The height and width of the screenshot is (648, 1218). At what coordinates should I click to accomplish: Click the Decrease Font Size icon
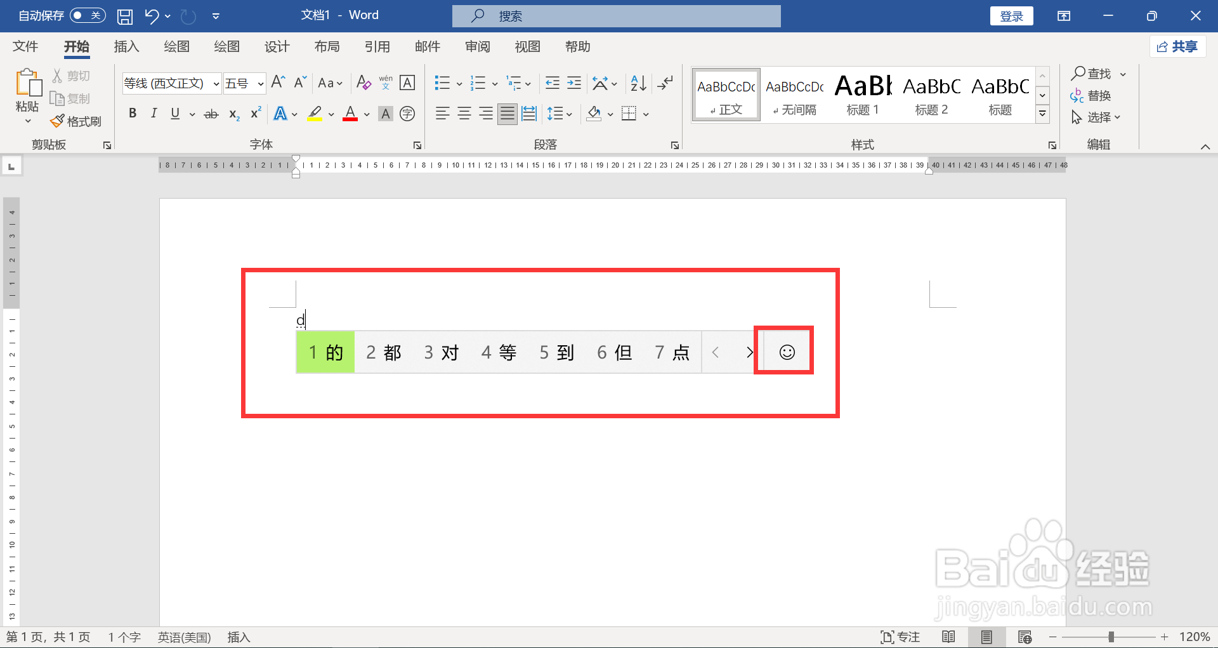pyautogui.click(x=300, y=83)
